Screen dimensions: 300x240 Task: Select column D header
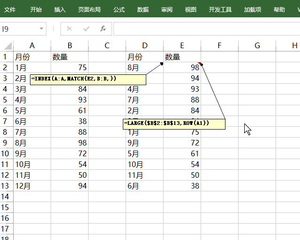pyautogui.click(x=145, y=46)
